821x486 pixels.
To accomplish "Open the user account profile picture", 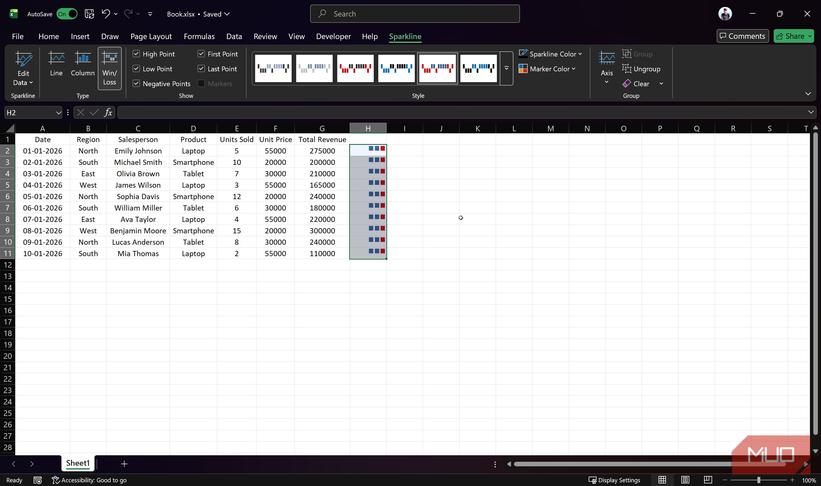I will 725,14.
